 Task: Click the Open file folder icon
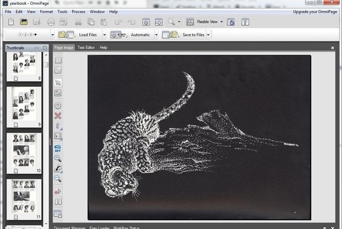(x=24, y=22)
